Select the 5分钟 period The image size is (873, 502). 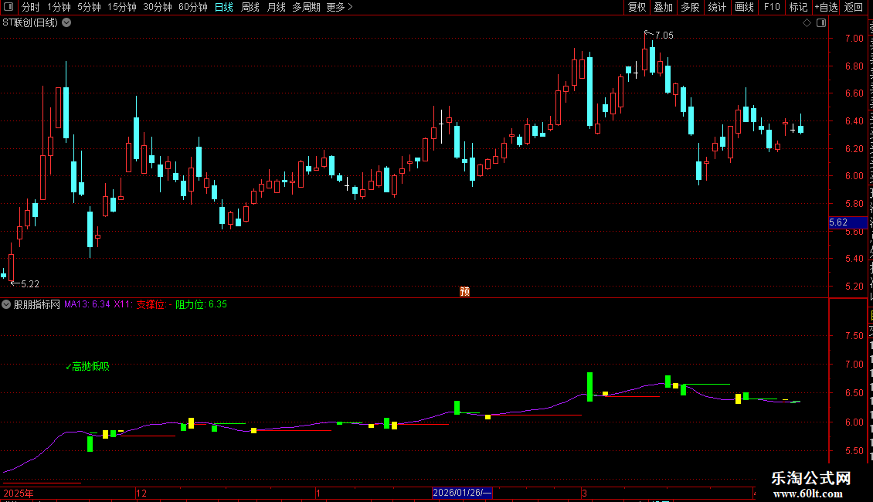point(89,7)
